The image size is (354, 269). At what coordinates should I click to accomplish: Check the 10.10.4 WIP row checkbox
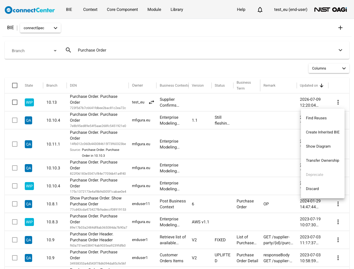(x=15, y=186)
